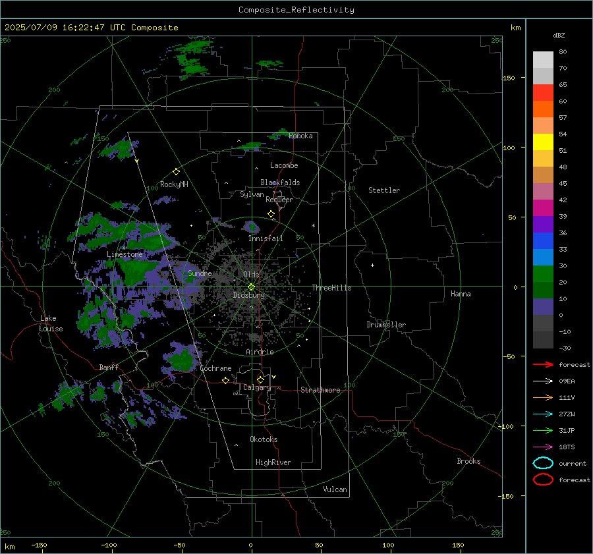Image resolution: width=593 pixels, height=554 pixels.
Task: Pick the violet 36-39 dBZ swatch
Action: tap(543, 224)
